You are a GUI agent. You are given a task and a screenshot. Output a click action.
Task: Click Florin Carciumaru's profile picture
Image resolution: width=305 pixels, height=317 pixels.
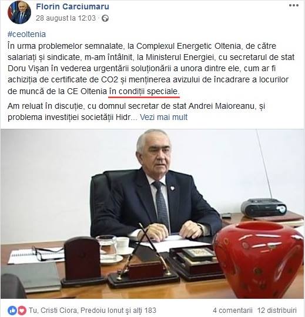(x=19, y=12)
